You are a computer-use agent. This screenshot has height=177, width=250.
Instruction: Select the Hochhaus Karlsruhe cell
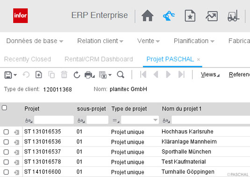187,132
